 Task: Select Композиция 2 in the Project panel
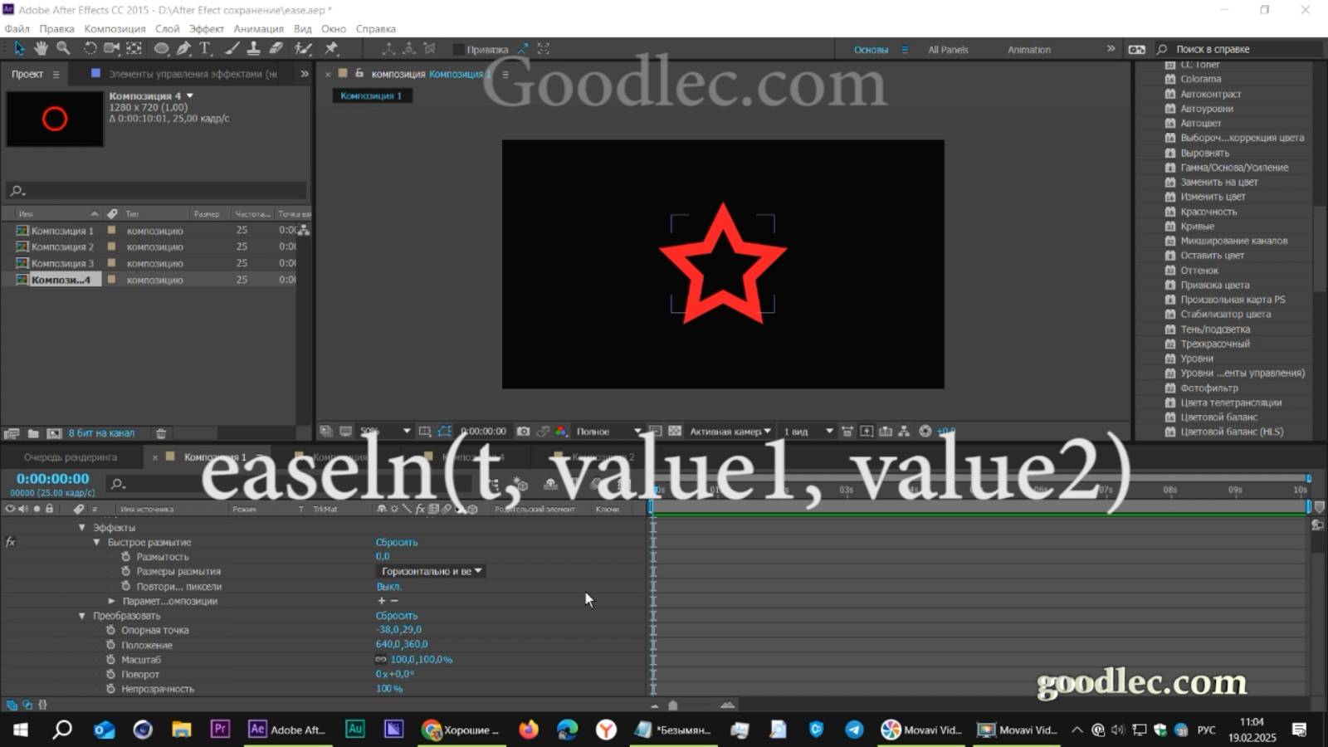pyautogui.click(x=62, y=247)
